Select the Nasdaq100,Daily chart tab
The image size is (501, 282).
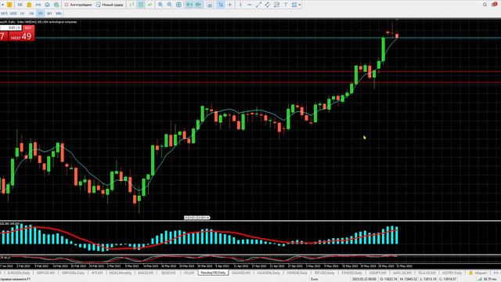tap(213, 273)
